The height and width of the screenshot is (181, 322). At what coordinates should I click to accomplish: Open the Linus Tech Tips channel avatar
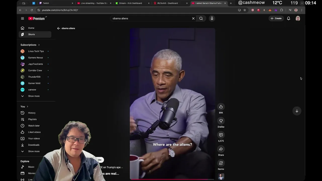[x=22, y=51]
